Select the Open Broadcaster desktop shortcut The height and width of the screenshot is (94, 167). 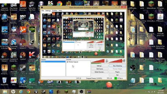click(133, 69)
